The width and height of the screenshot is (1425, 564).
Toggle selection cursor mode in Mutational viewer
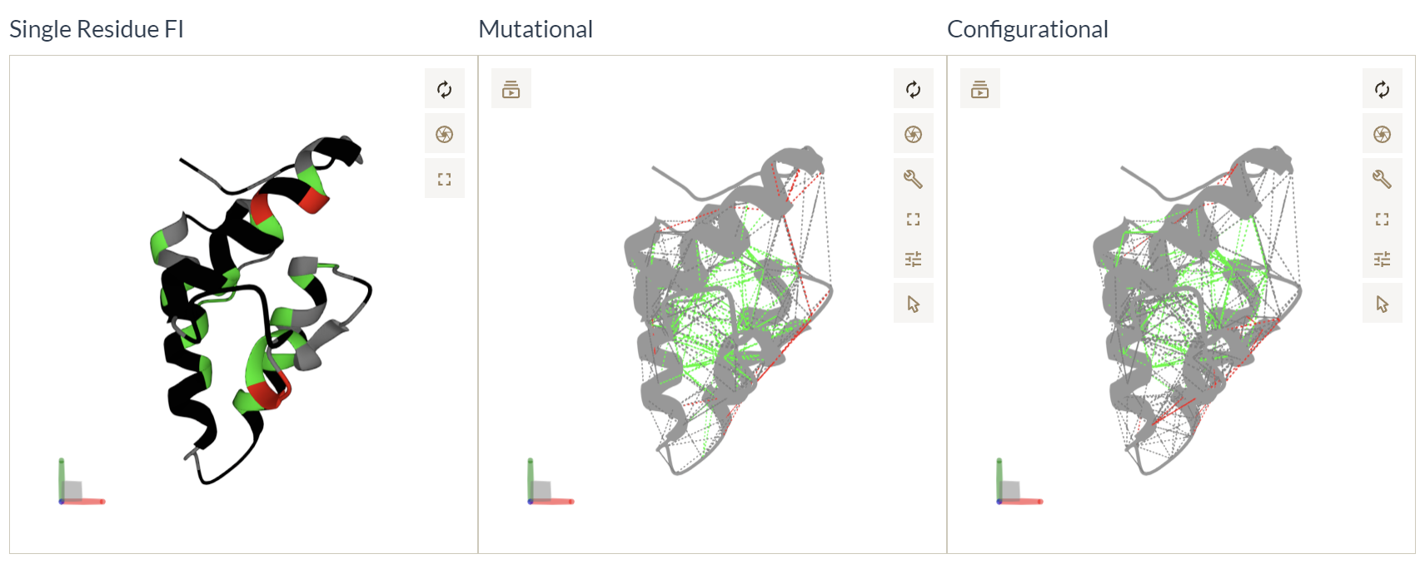pyautogui.click(x=913, y=304)
